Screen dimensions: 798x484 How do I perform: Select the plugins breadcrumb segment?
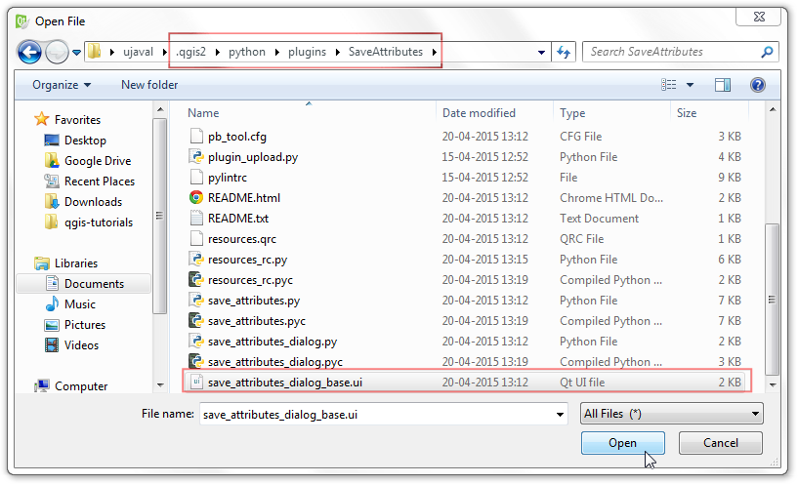point(307,52)
